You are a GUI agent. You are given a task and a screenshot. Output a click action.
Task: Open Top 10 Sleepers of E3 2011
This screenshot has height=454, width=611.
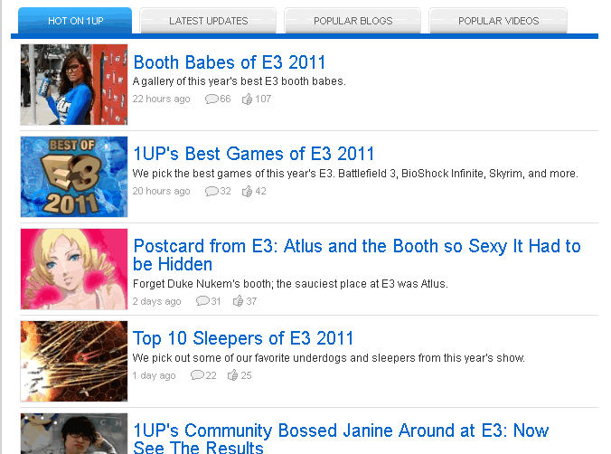(x=243, y=338)
